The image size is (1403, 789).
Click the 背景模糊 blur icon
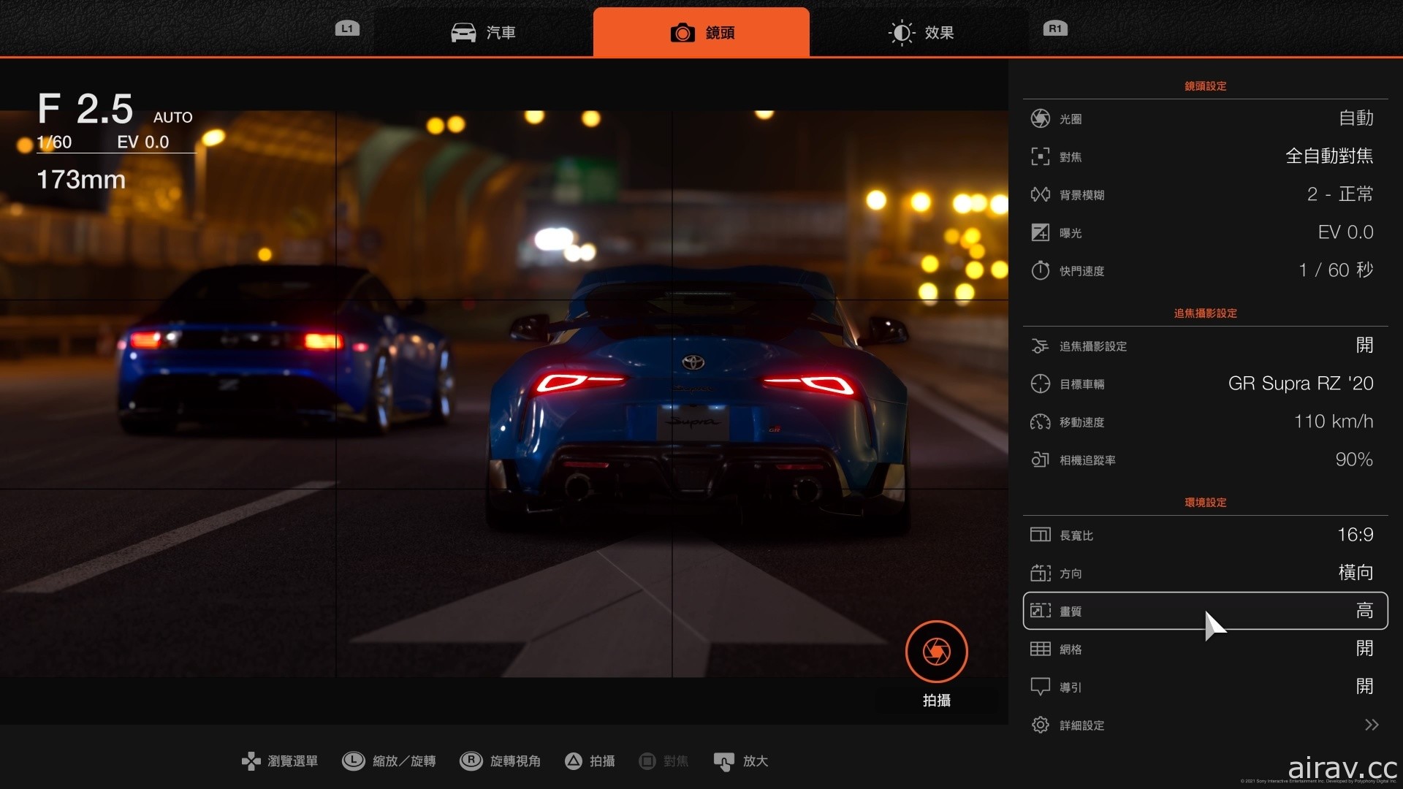1041,194
